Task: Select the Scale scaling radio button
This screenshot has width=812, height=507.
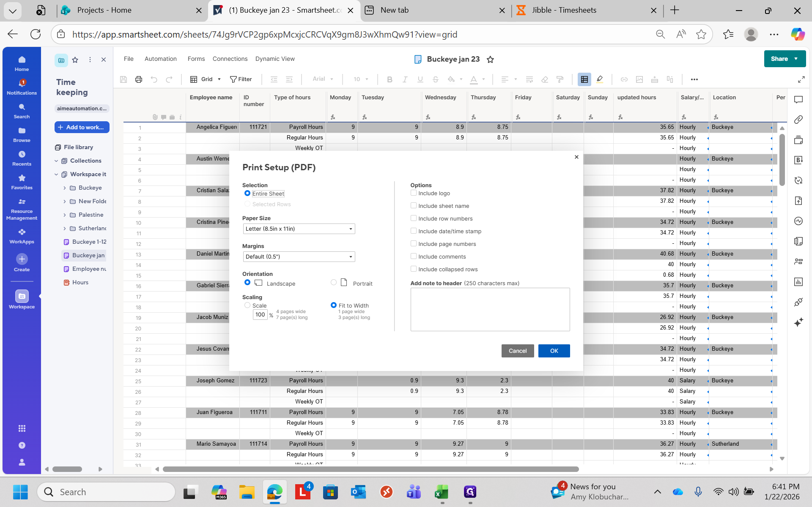Action: [x=247, y=305]
